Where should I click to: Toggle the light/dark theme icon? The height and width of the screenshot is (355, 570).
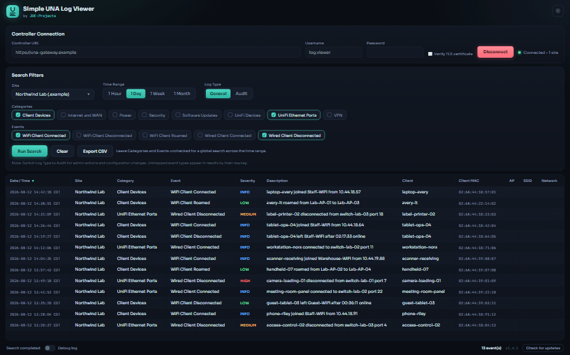pos(557,11)
